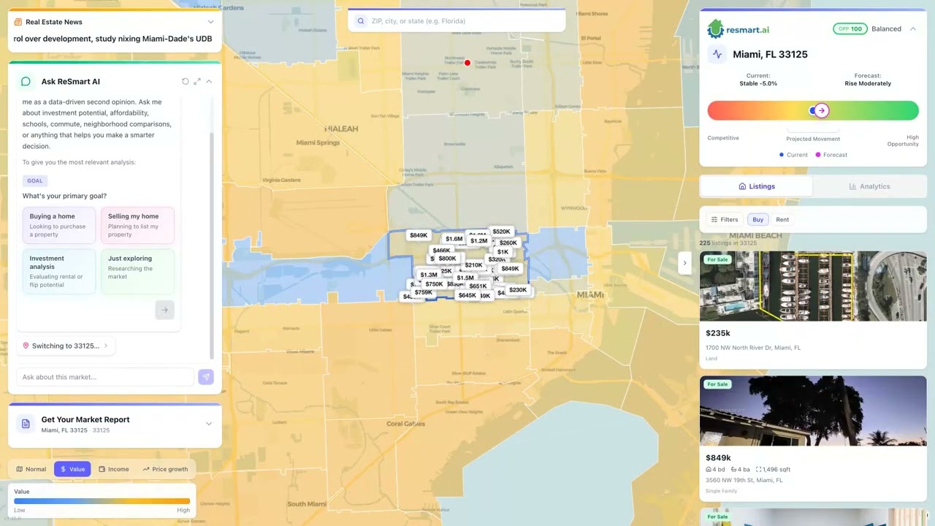
Task: Click the Ask about this market input
Action: click(105, 377)
